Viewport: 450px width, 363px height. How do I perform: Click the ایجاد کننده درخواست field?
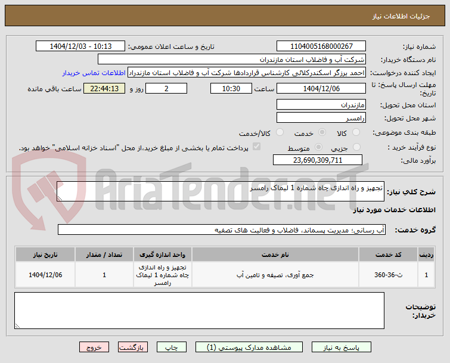[247, 73]
